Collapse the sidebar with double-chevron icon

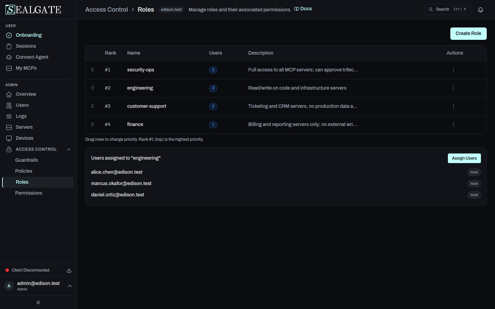pos(38,302)
